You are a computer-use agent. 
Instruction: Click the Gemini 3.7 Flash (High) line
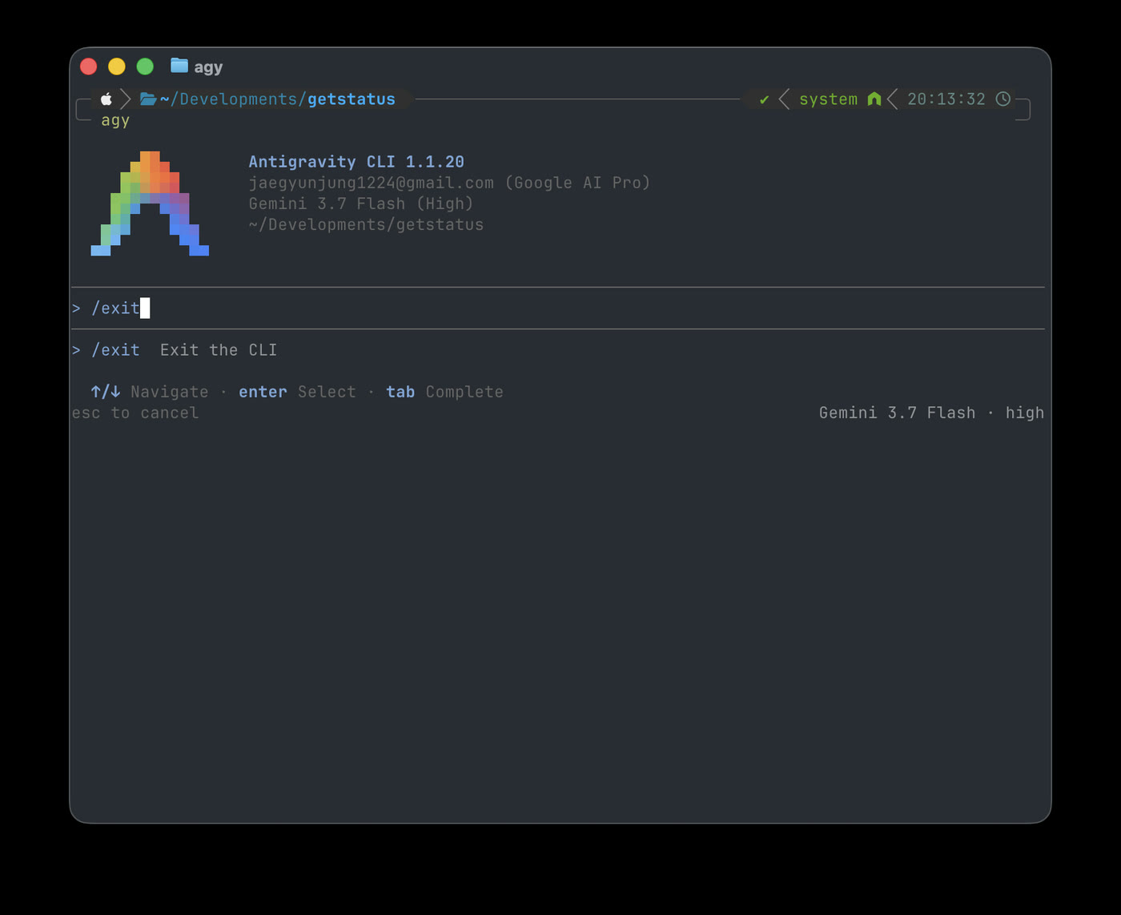[x=361, y=204]
